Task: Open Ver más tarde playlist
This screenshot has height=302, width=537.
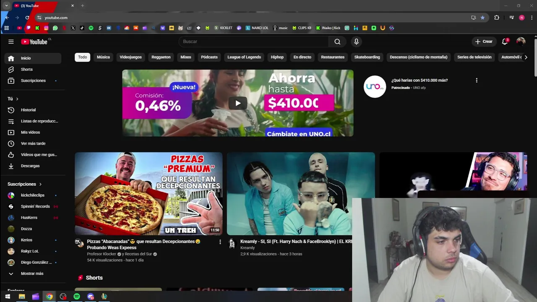Action: point(33,143)
